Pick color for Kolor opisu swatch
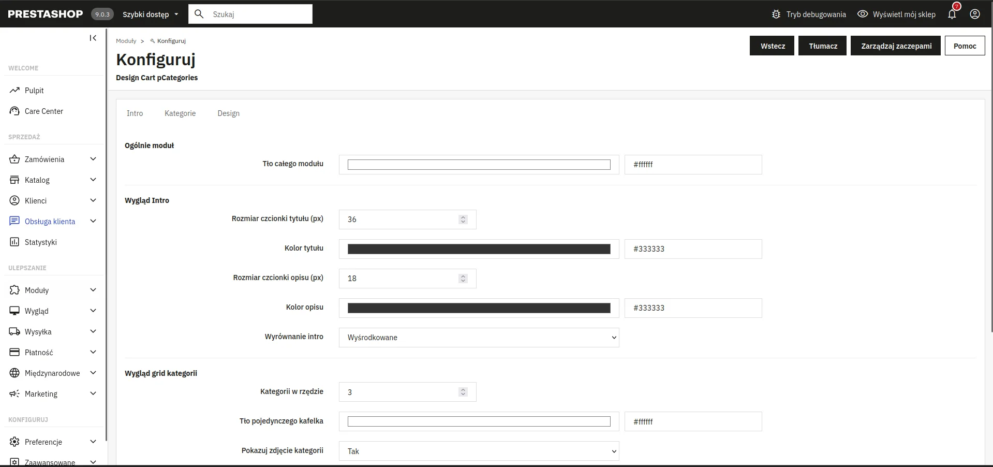 (x=479, y=308)
